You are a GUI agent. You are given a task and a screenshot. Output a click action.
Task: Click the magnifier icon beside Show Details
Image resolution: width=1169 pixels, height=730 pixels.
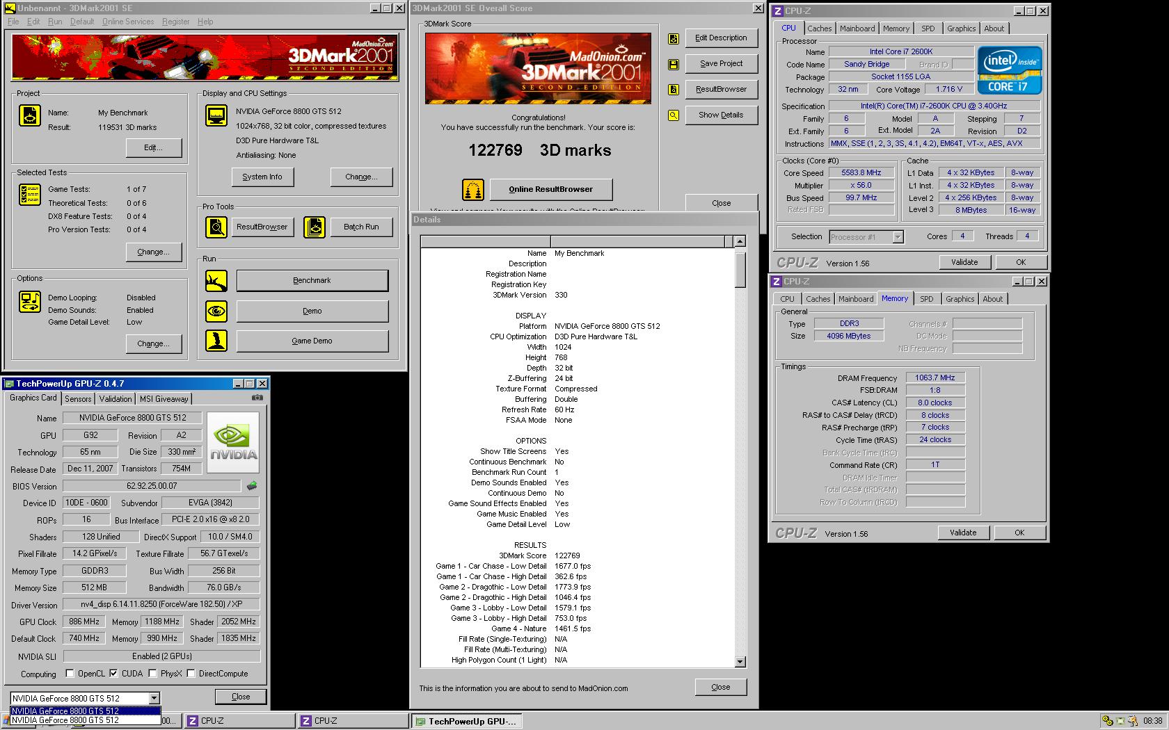coord(674,115)
